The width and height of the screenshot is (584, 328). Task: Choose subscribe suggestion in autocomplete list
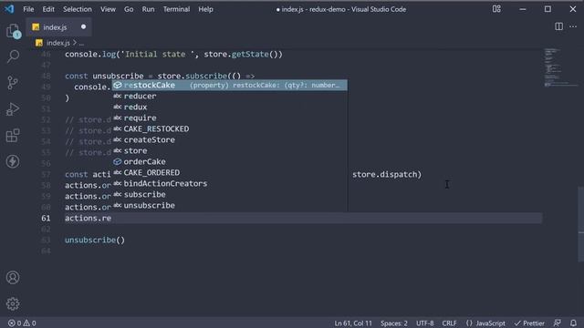coord(230,194)
